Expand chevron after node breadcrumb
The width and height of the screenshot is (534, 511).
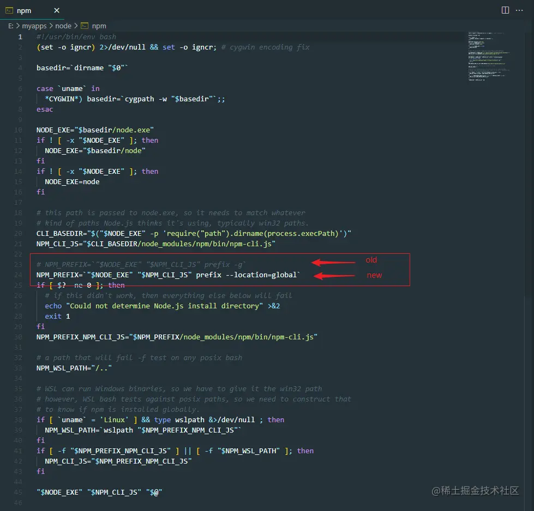coord(76,26)
